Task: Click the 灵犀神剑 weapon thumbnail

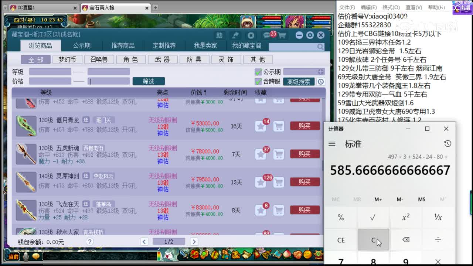Action: (26, 182)
